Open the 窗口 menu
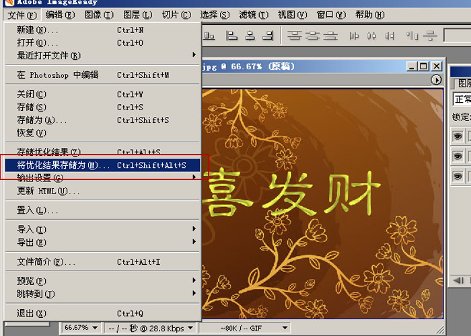 (331, 15)
